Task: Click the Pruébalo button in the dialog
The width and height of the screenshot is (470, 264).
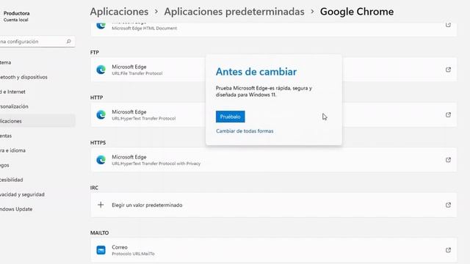Action: (230, 117)
